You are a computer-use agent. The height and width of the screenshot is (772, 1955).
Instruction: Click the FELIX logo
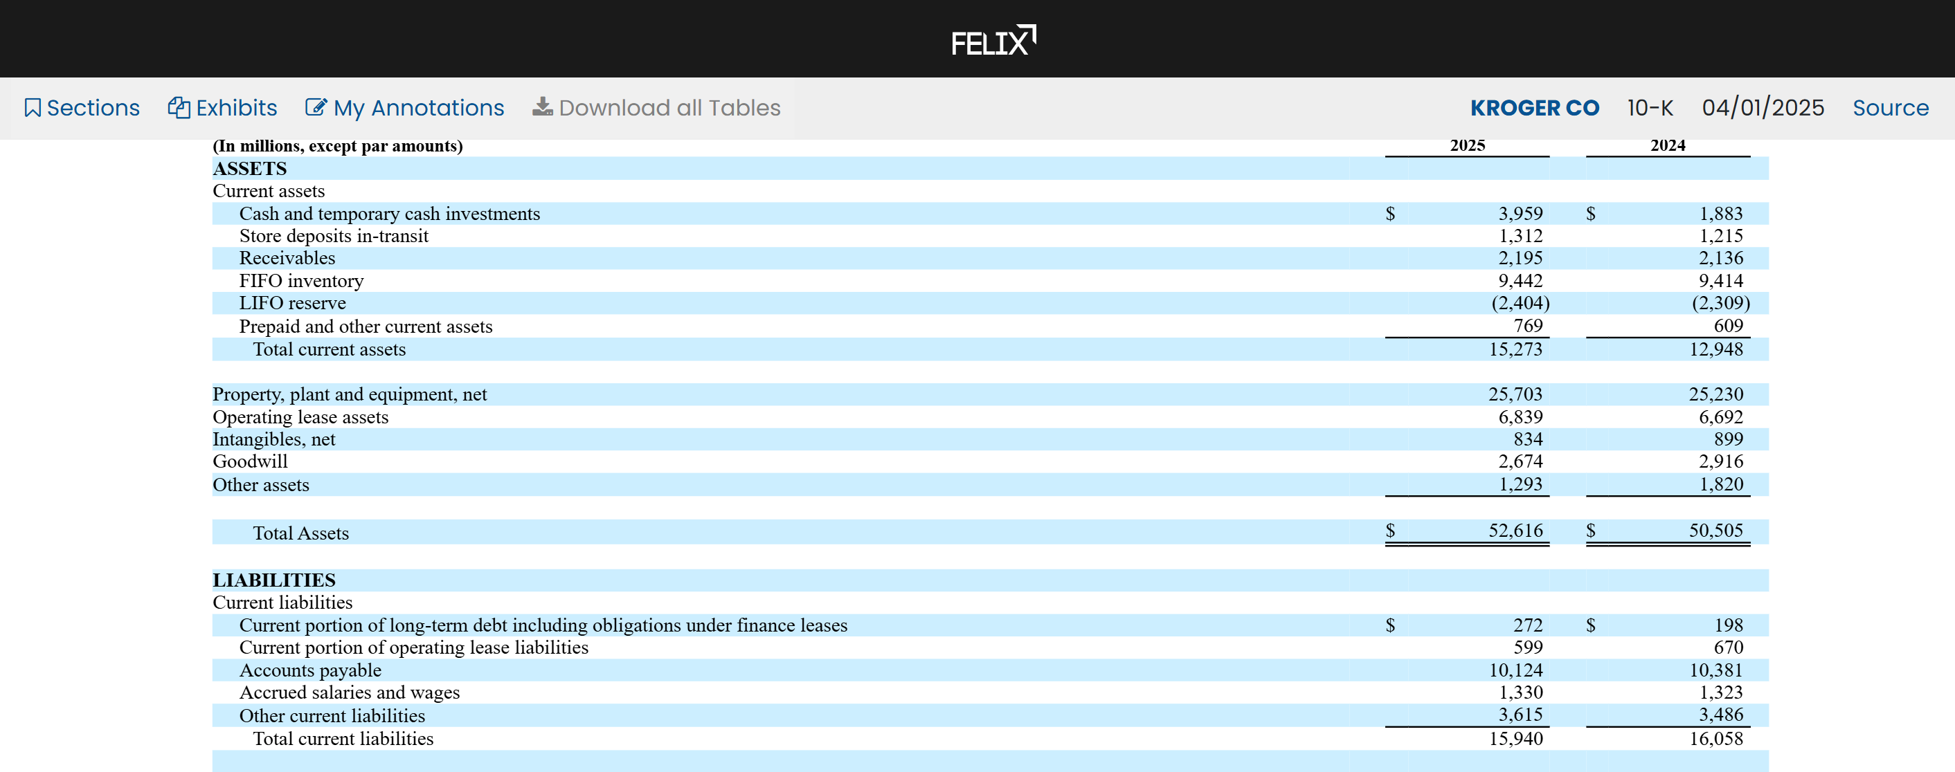(993, 41)
